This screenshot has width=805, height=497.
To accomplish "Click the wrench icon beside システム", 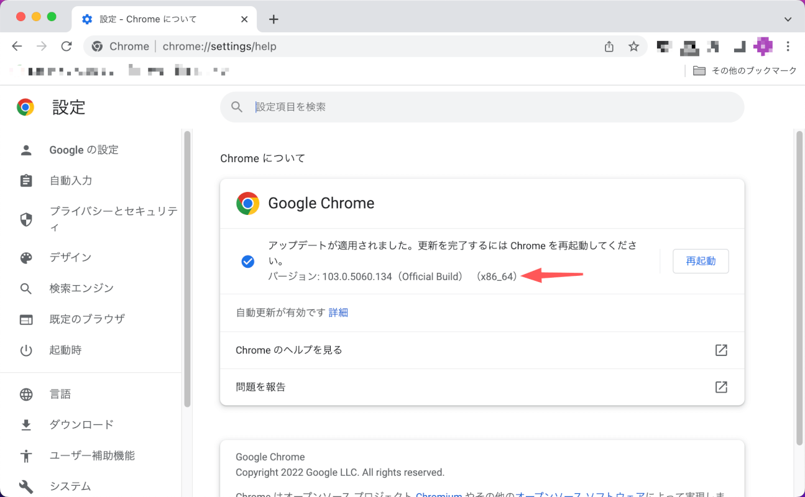I will 26,486.
